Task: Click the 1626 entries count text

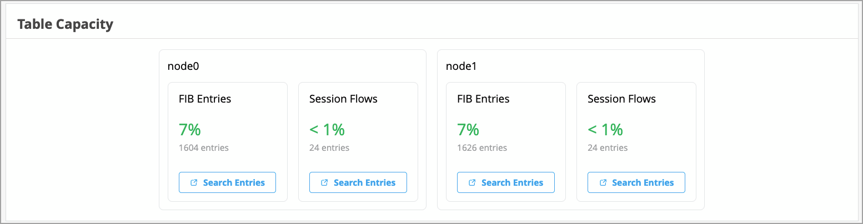Action: [x=482, y=148]
